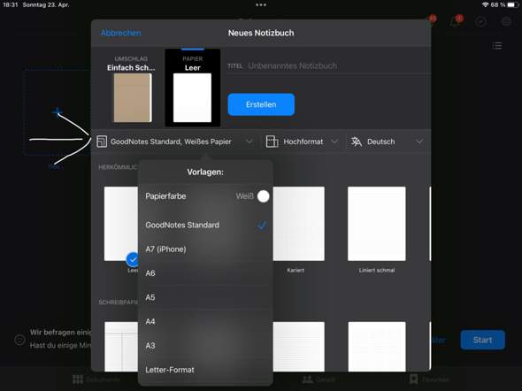Open the list view icon in background toolbar
This screenshot has width=522, height=391.
coord(497,46)
